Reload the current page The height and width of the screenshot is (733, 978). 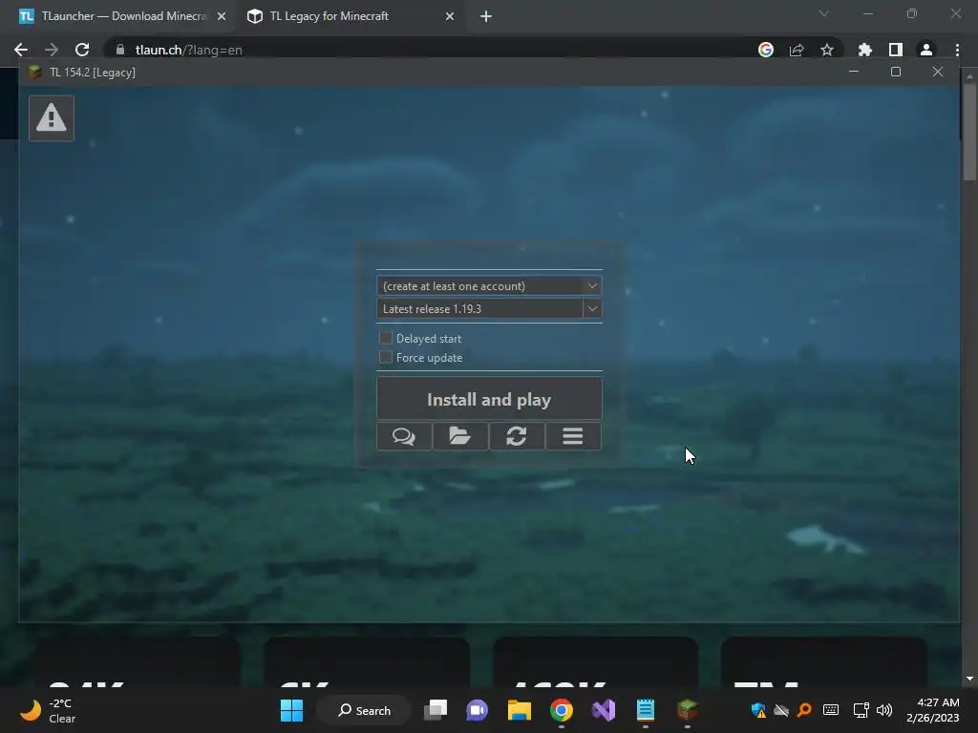(82, 50)
